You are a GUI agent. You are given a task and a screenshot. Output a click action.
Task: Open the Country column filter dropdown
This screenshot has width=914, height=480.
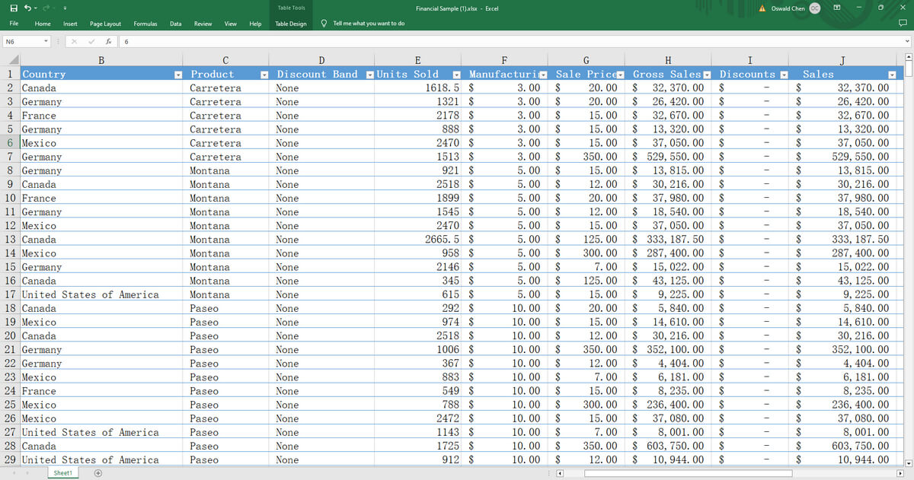pyautogui.click(x=177, y=74)
